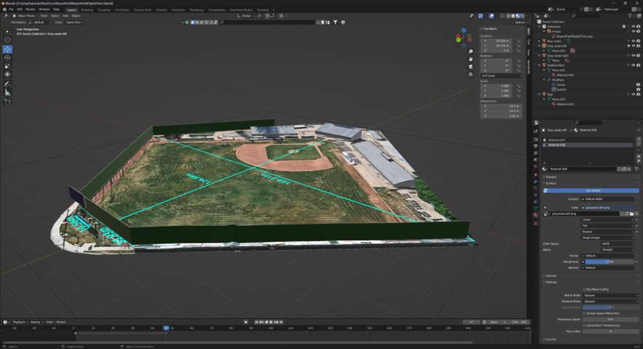Click the outliner filter funnel icon
643x349 pixels.
pos(630,15)
